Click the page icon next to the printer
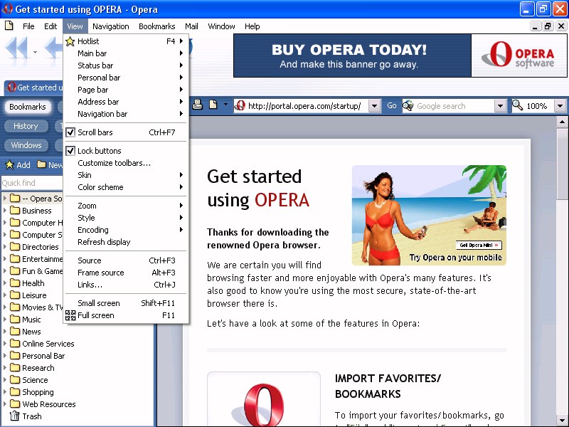Image resolution: width=569 pixels, height=427 pixels. [x=213, y=105]
